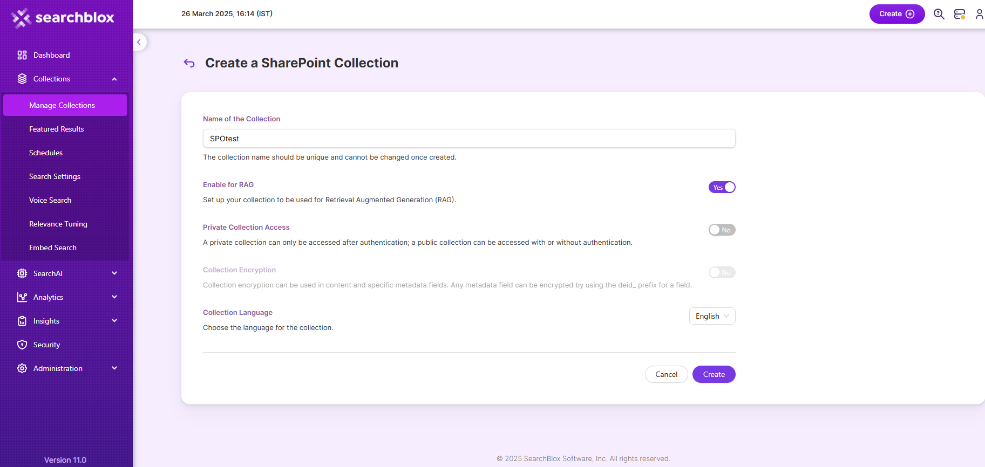
Task: Toggle the Collection Encryption switch
Action: pos(722,272)
